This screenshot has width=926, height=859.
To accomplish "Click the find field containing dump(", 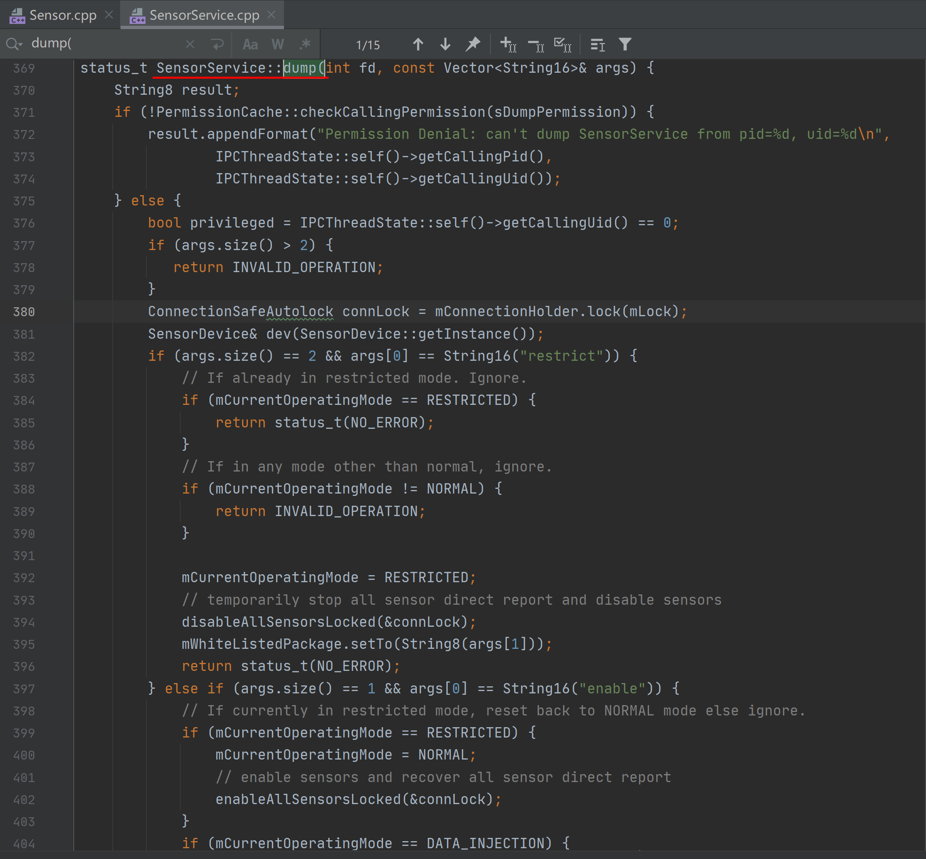I will coord(106,44).
